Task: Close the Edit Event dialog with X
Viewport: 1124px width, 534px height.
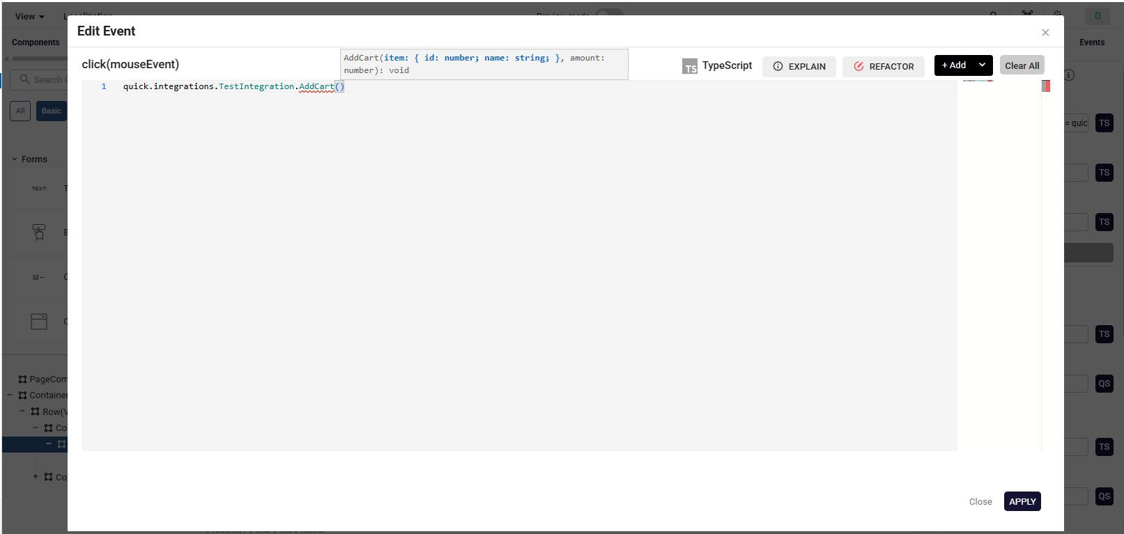Action: tap(1045, 33)
